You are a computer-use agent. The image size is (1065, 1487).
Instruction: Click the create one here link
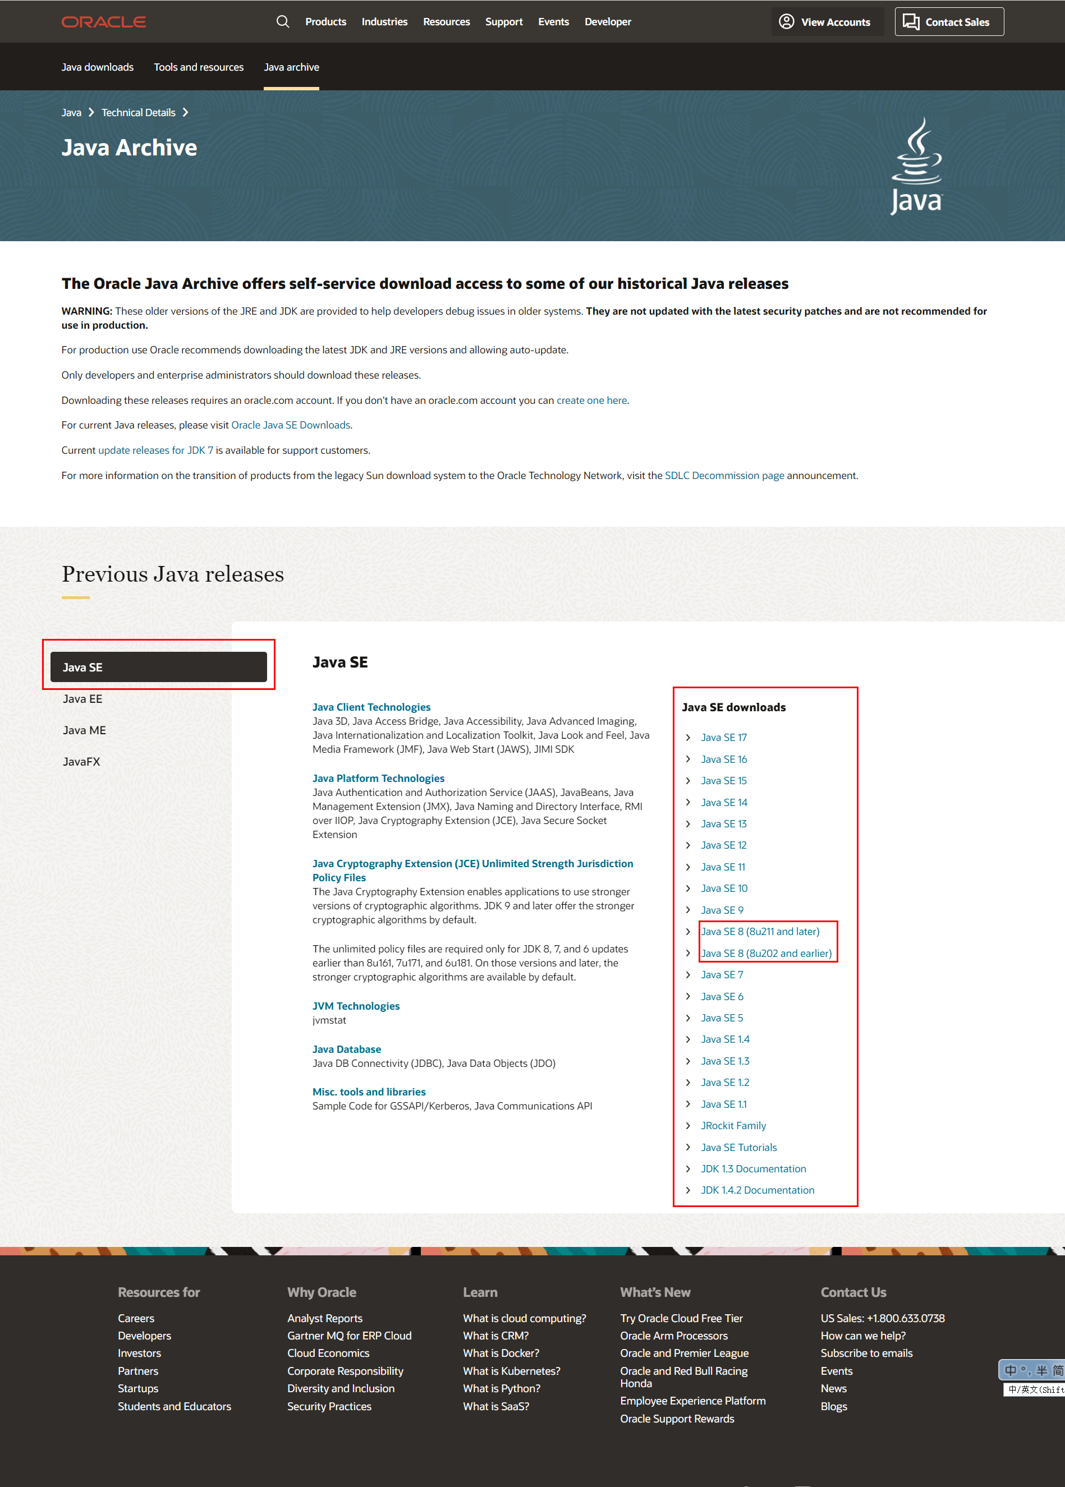[x=591, y=400]
